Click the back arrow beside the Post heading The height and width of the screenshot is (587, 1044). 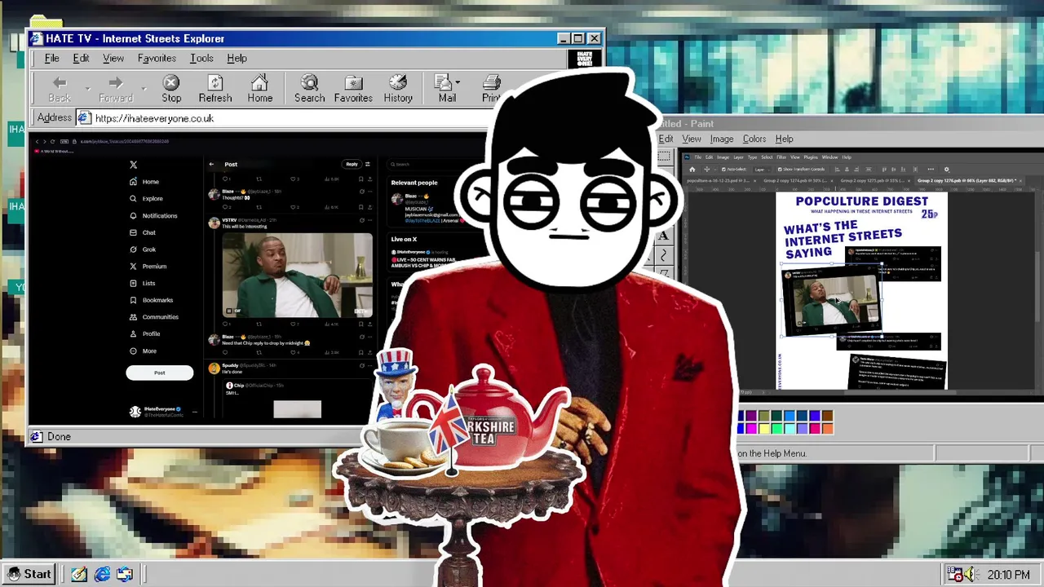pyautogui.click(x=211, y=164)
